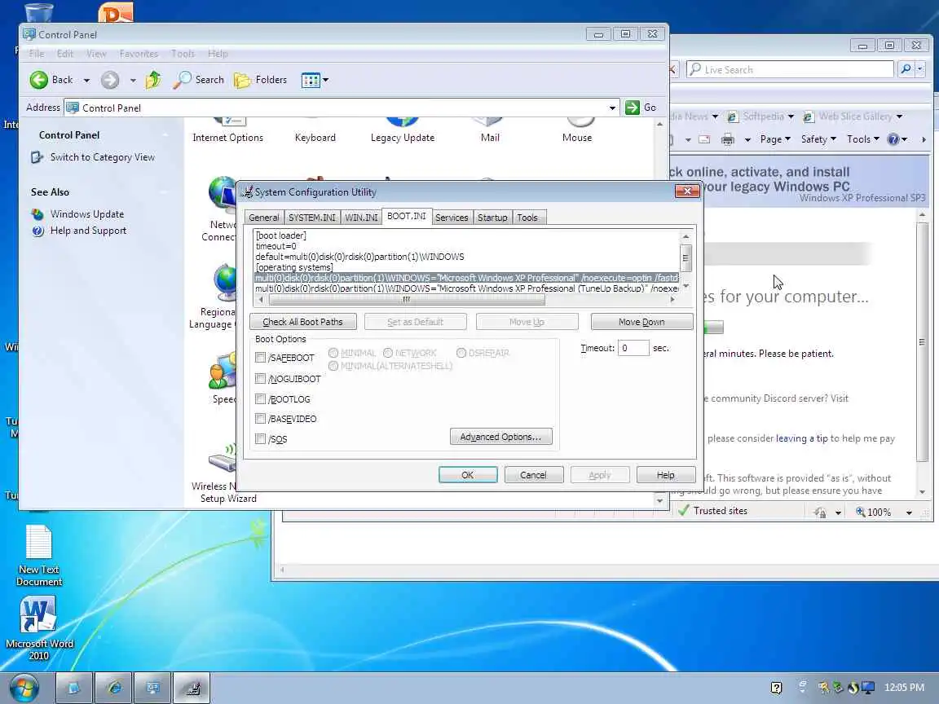Screen dimensions: 939x704
Task: Click the boot.ini horizontal scrollbar thumb
Action: pyautogui.click(x=407, y=300)
